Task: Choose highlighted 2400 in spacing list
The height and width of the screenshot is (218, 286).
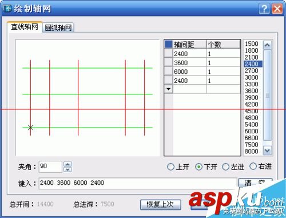Action: click(x=253, y=64)
